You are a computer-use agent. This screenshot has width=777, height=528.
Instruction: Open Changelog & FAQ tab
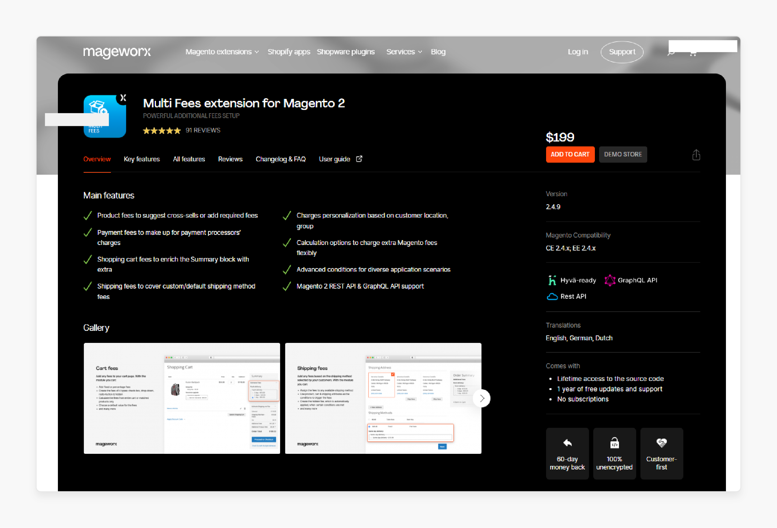[x=280, y=159]
